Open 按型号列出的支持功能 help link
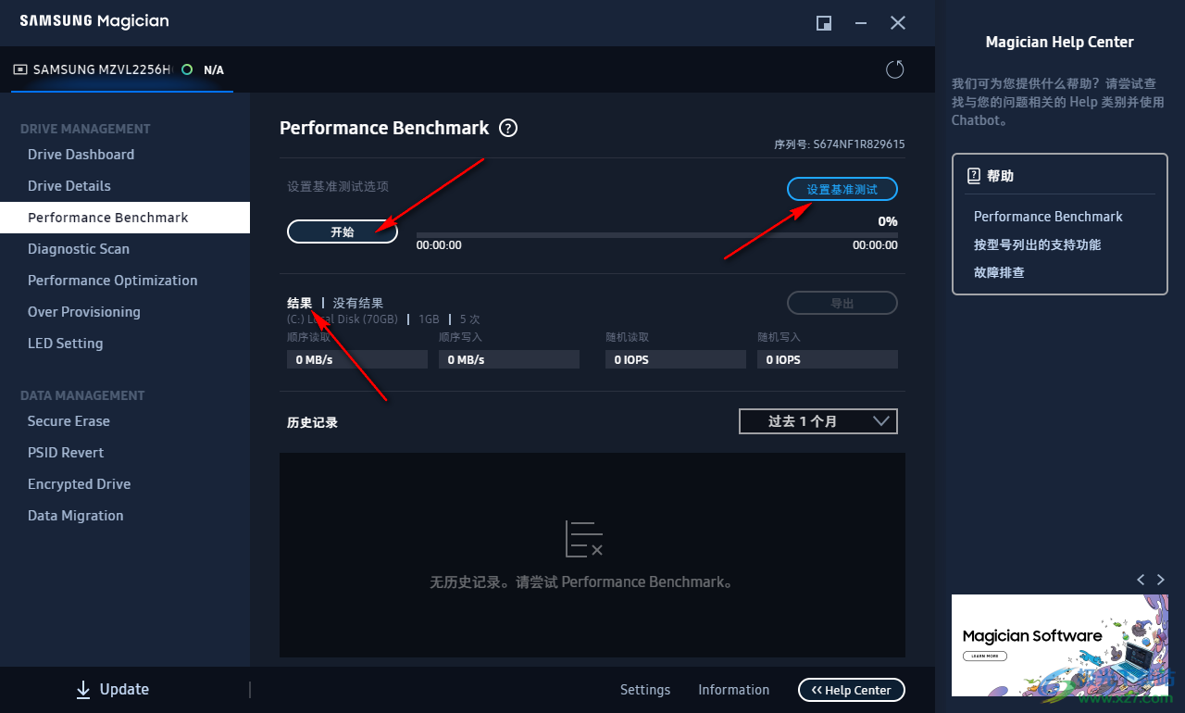1185x713 pixels. tap(1037, 244)
